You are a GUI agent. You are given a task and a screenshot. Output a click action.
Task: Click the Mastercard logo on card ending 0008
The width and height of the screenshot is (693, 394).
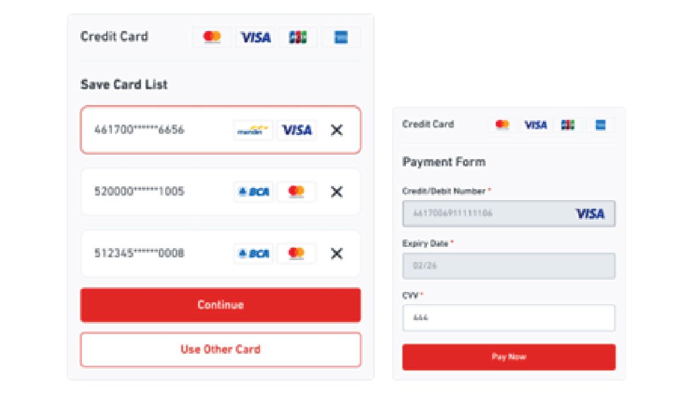coord(296,253)
